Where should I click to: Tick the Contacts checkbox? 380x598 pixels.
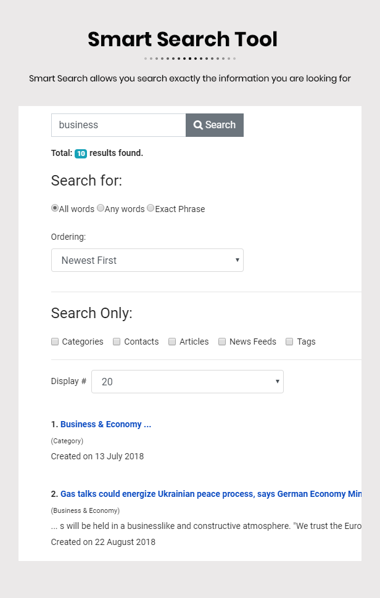coord(117,342)
